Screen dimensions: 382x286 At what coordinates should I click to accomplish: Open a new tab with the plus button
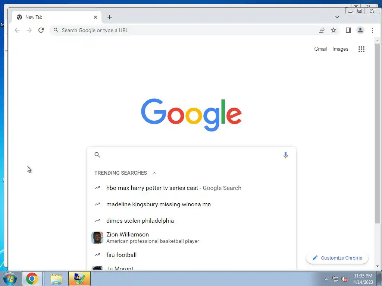110,17
